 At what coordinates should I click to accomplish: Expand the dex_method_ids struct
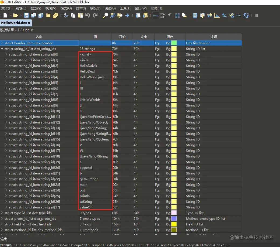tap(2, 230)
